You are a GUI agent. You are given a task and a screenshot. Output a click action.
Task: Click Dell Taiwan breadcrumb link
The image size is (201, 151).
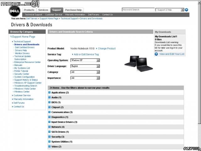[x=32, y=19]
